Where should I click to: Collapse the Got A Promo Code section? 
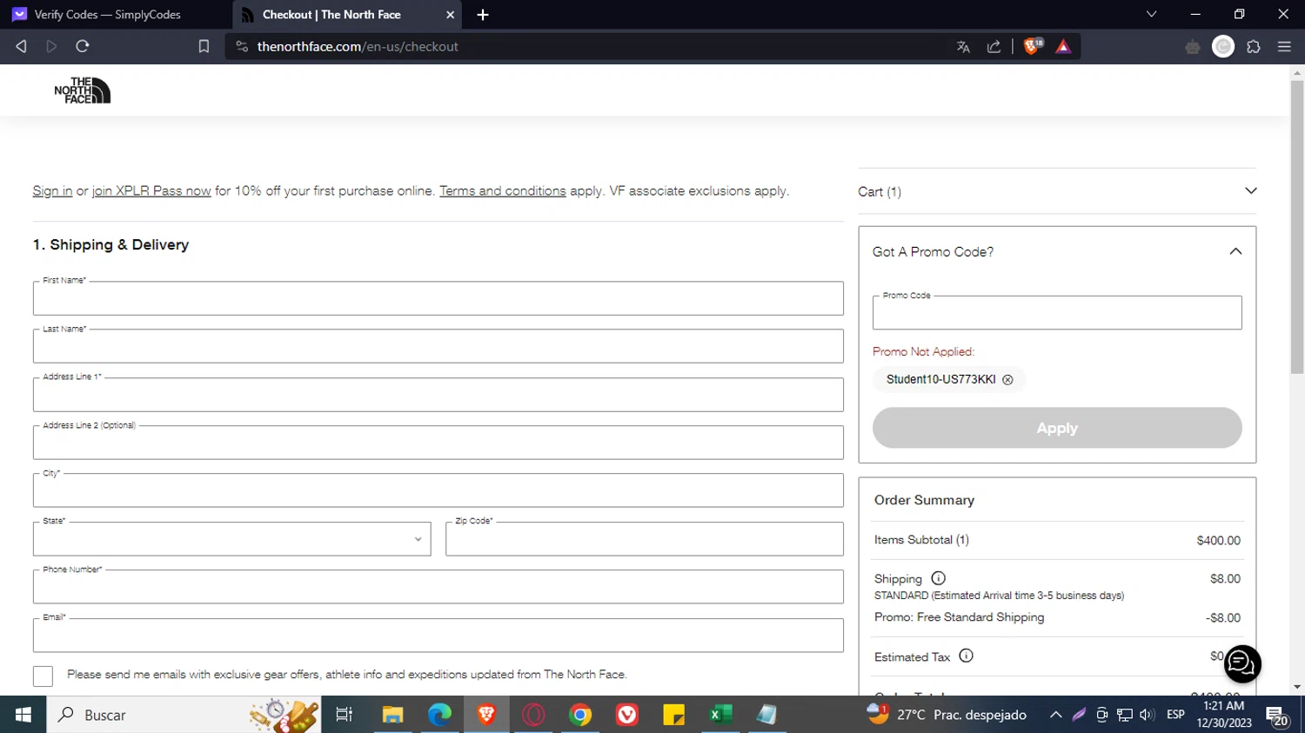[x=1235, y=251]
